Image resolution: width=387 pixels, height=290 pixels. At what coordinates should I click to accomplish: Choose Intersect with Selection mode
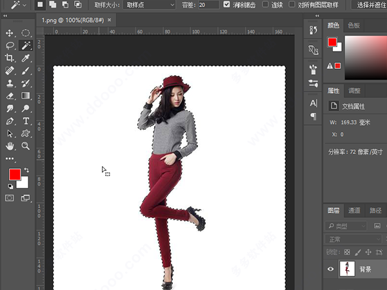pos(78,5)
